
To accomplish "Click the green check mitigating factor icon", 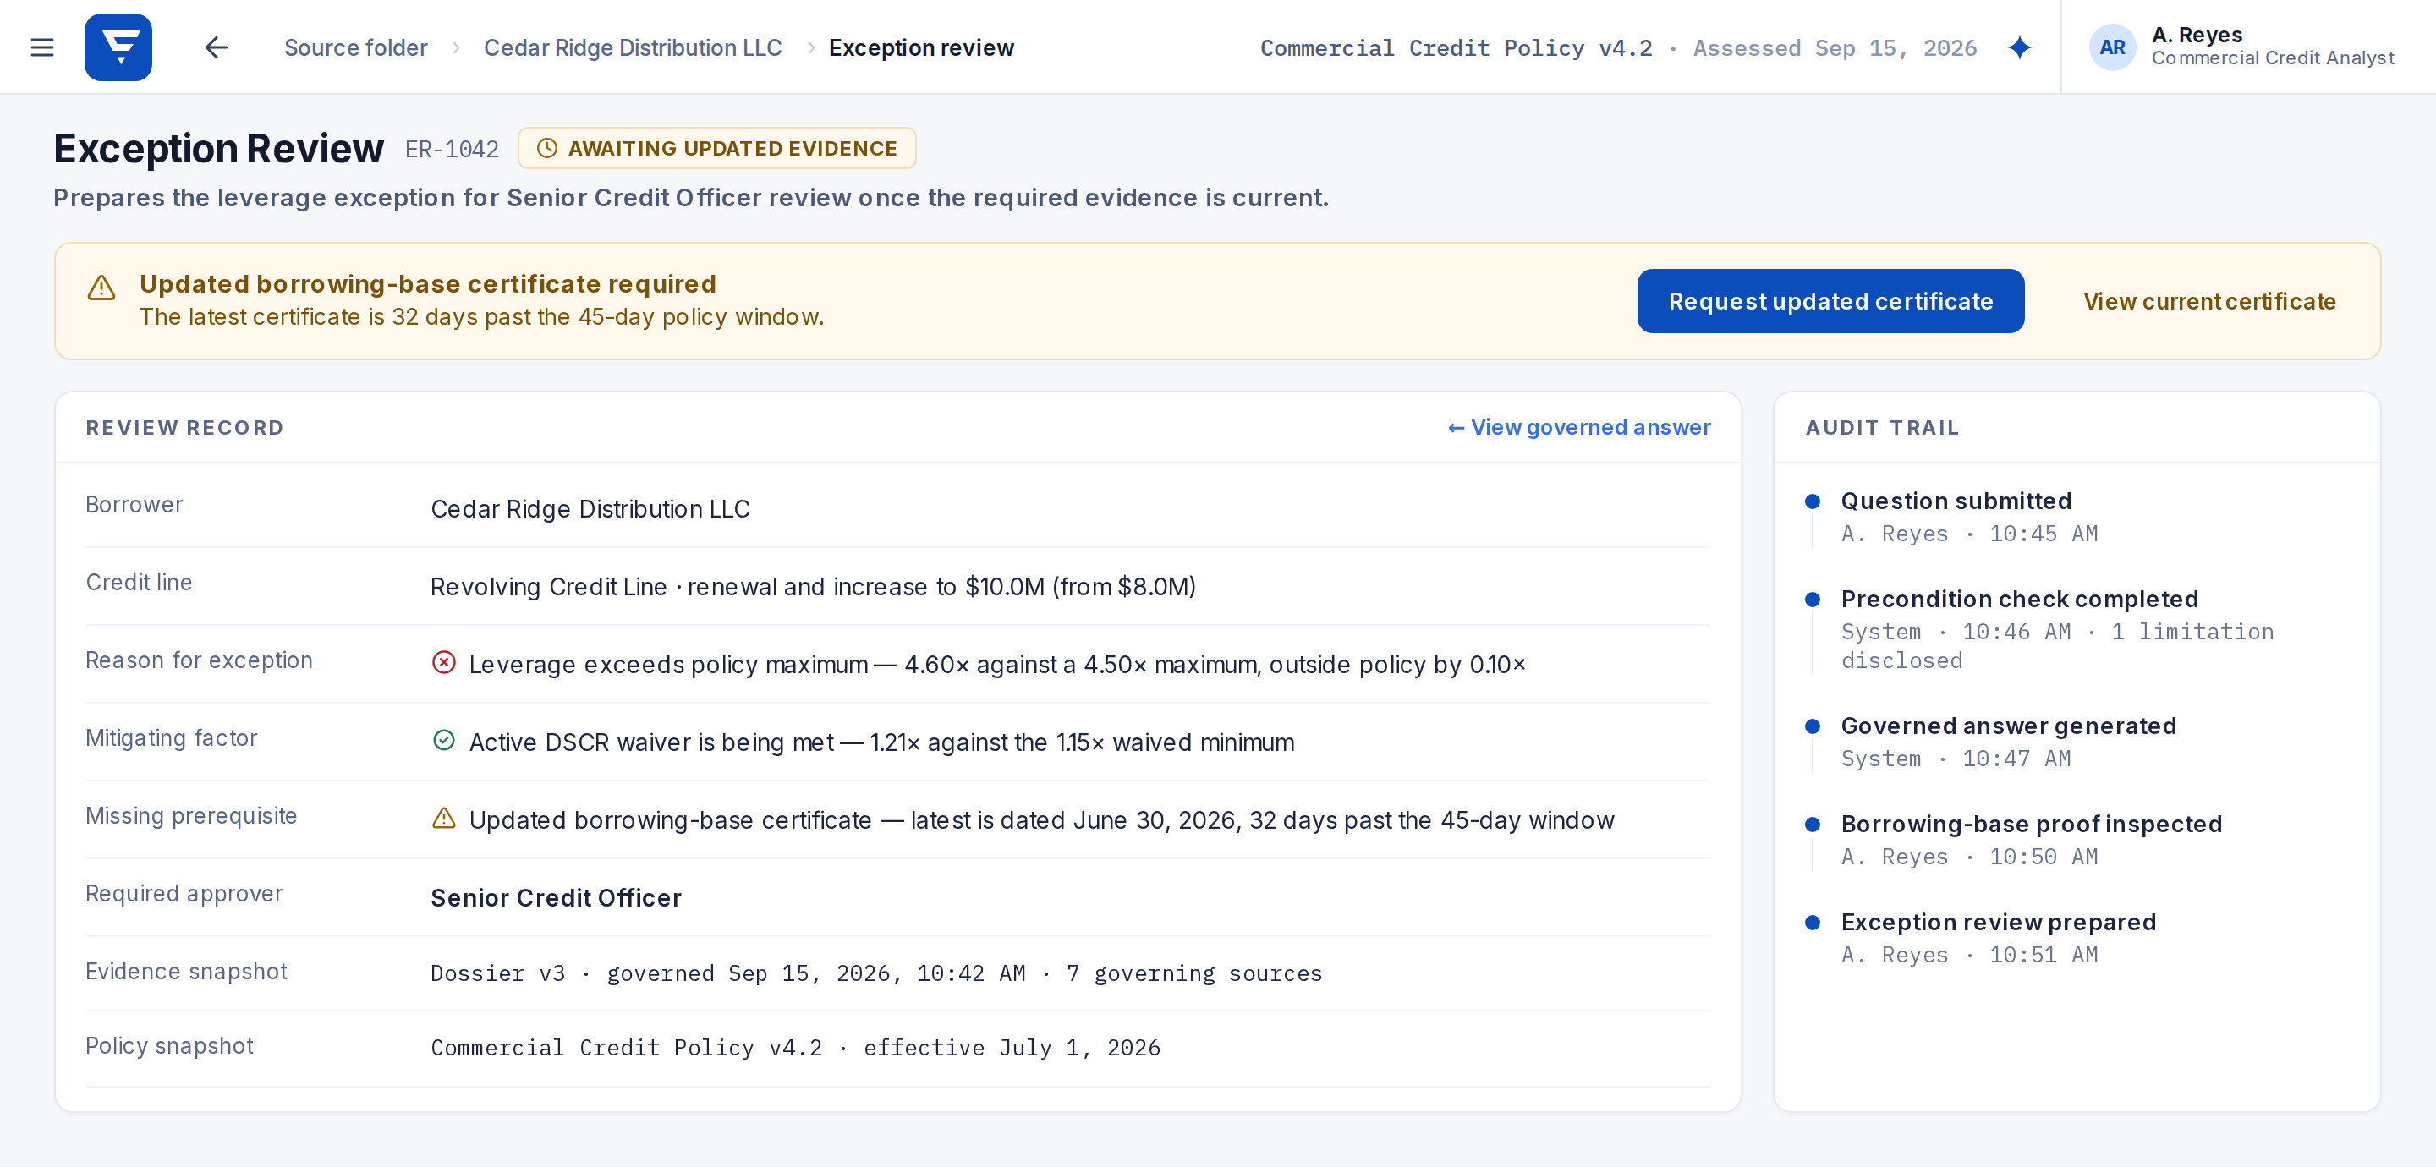I will pos(443,740).
